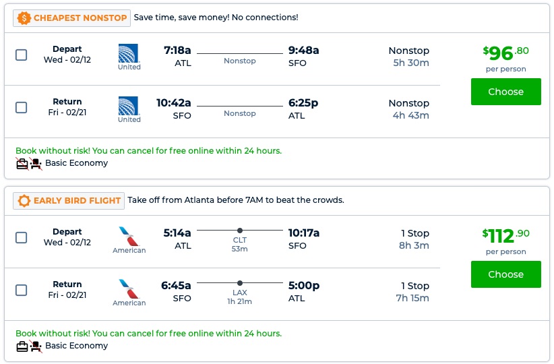Choose the $96.80 United nonstop flight
Screen dimensions: 554x364
coord(505,92)
